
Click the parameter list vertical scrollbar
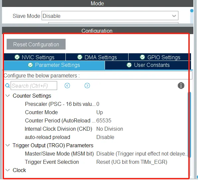189,125
